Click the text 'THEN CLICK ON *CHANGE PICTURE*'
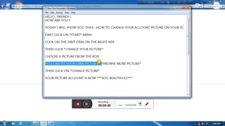 (72, 71)
